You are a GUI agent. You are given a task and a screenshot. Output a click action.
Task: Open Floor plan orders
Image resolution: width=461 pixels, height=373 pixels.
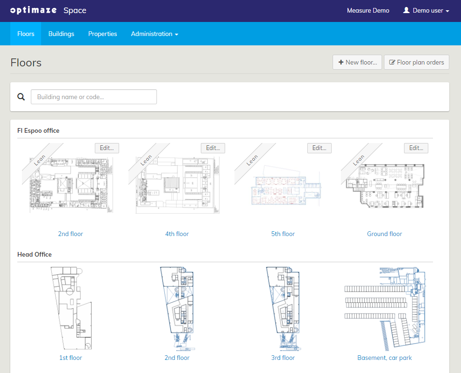click(416, 62)
